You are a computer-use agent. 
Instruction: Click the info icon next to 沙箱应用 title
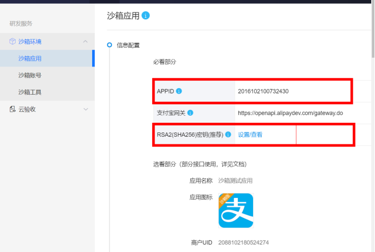tap(145, 16)
